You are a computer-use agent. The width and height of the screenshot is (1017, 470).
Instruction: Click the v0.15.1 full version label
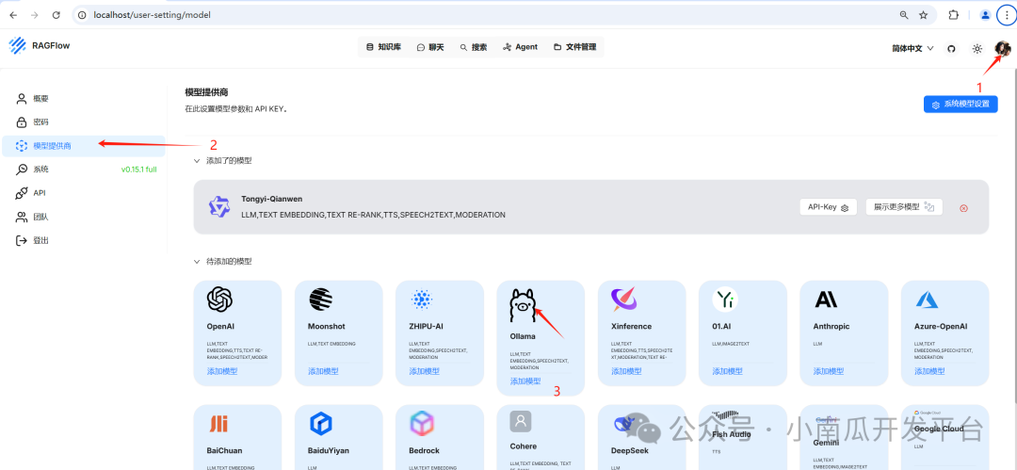[138, 170]
